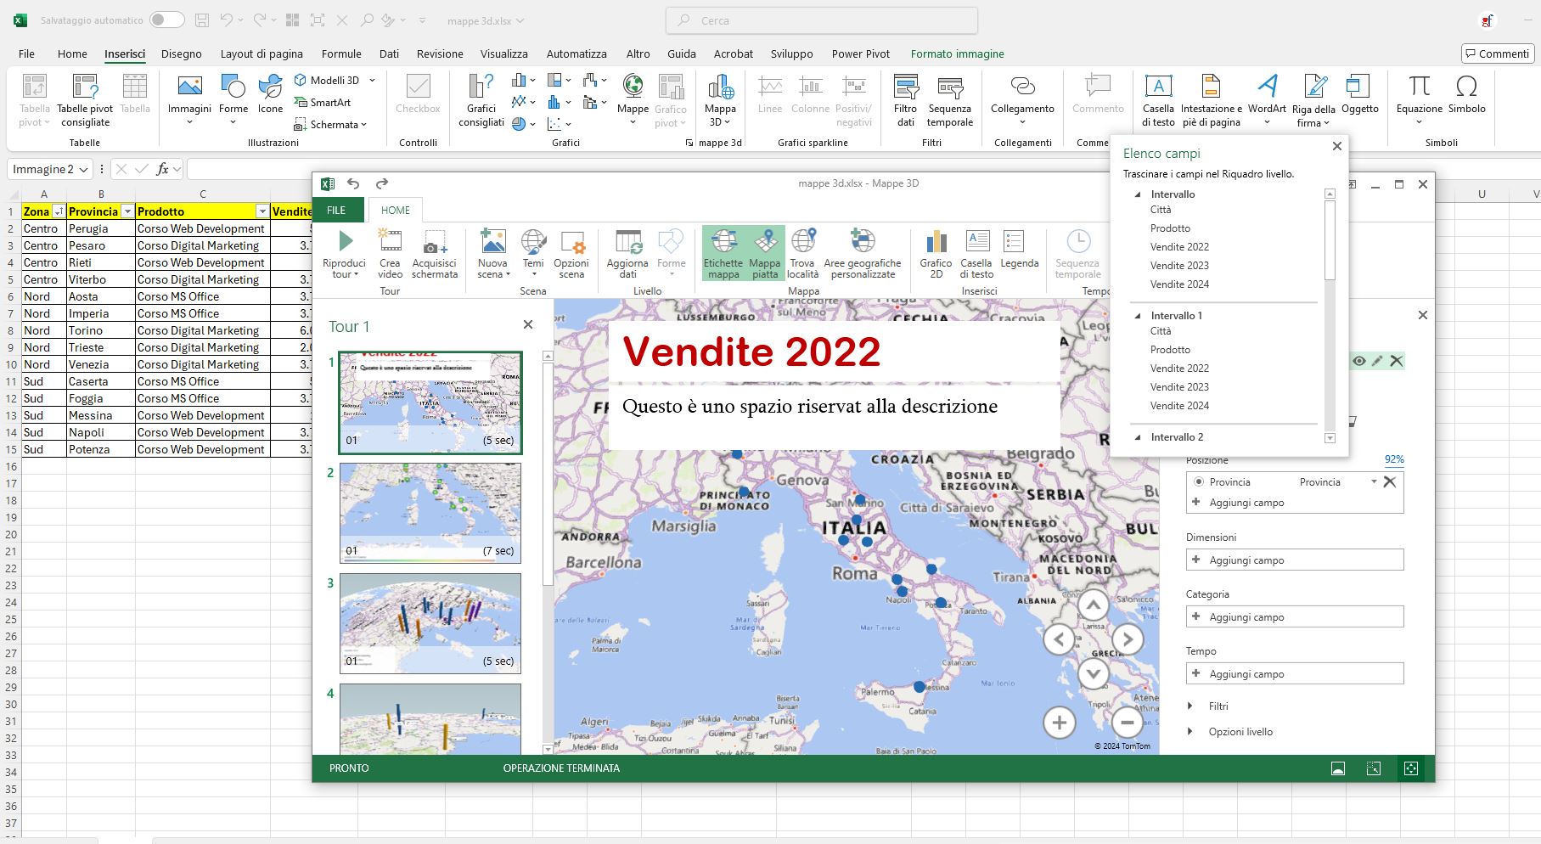Open Mappa 3D button in Excel ribbon
Image resolution: width=1541 pixels, height=844 pixels.
click(720, 100)
